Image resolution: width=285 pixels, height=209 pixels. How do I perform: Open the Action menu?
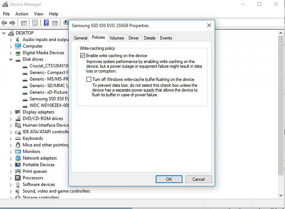22,14
